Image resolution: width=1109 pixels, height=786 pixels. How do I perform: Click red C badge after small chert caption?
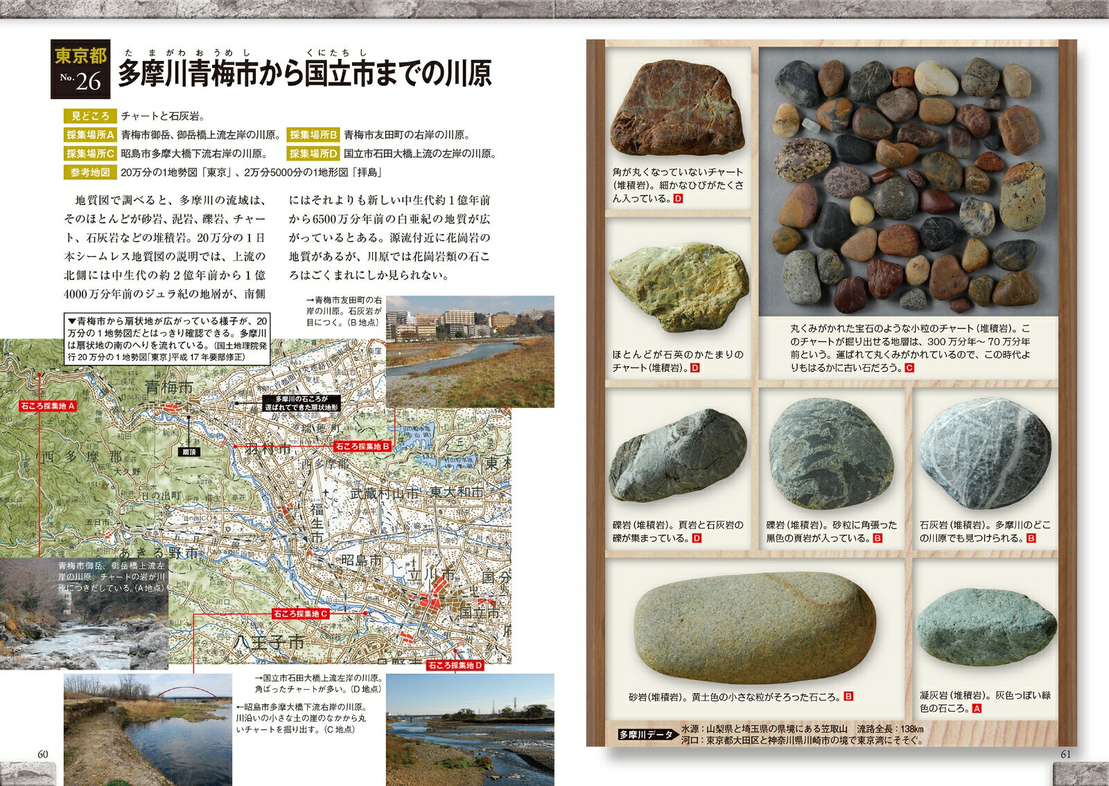(909, 368)
